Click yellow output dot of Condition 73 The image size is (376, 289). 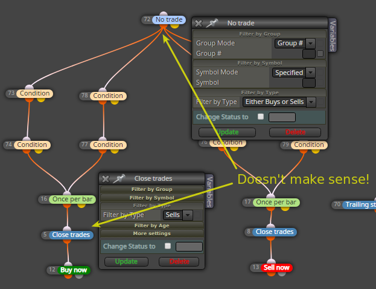(x=41, y=99)
